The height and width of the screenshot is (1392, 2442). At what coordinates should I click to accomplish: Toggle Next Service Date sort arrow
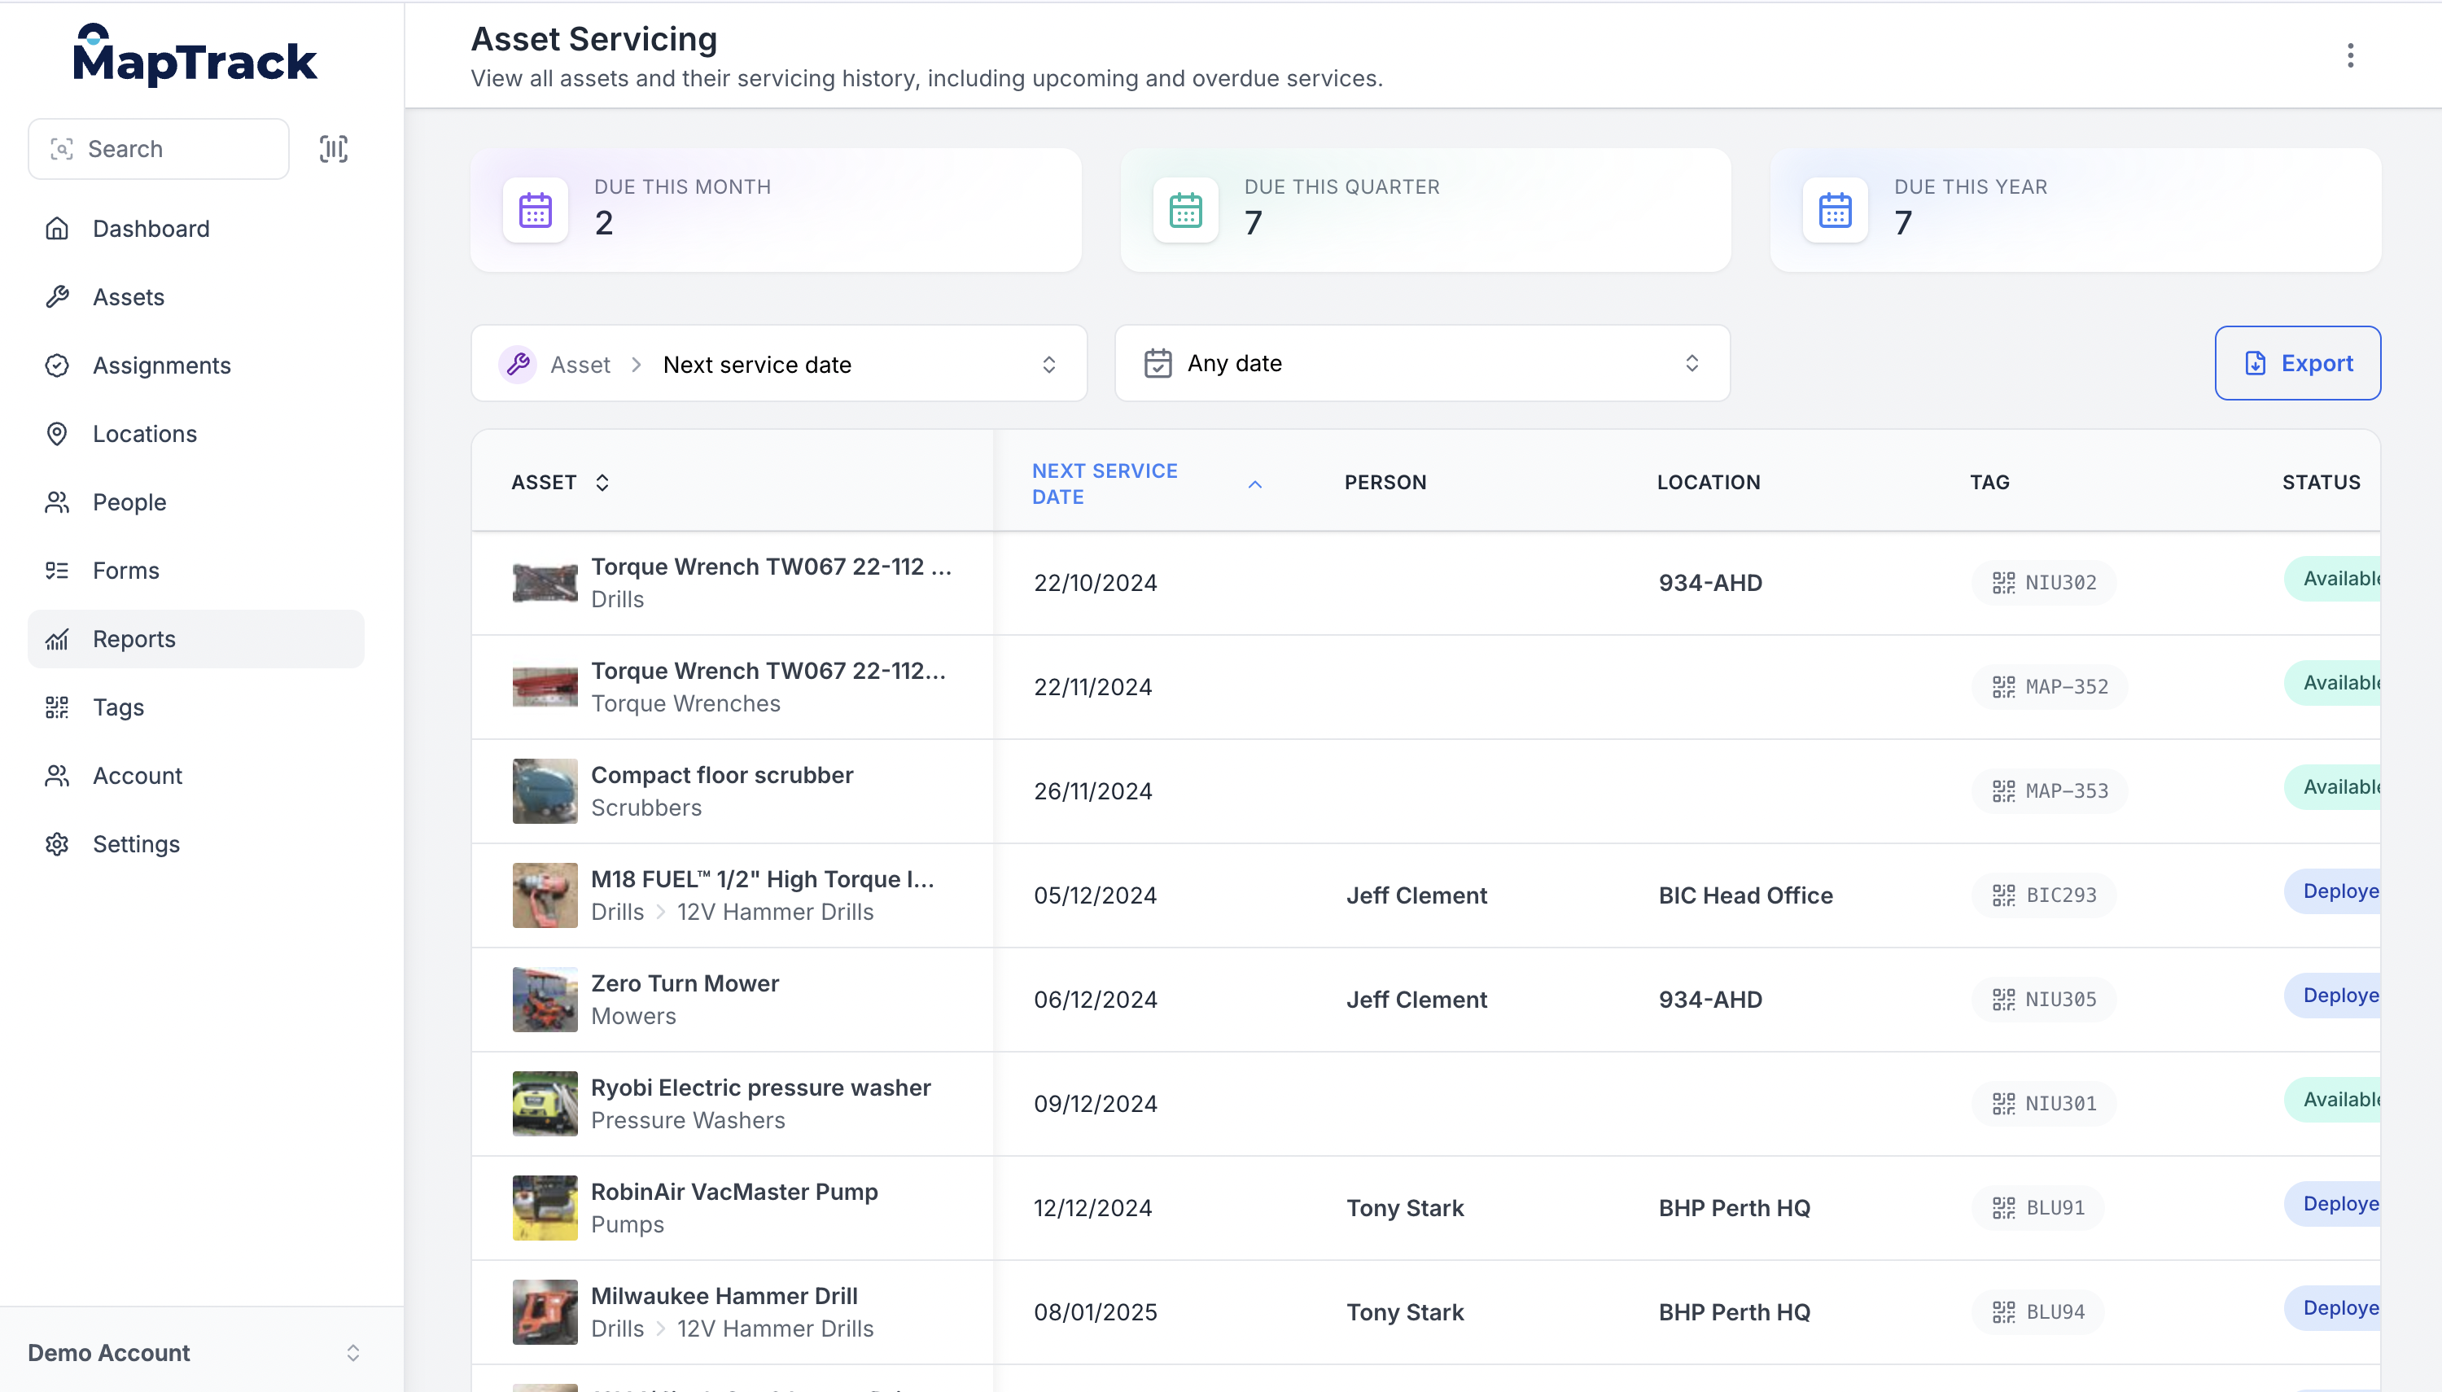tap(1255, 484)
